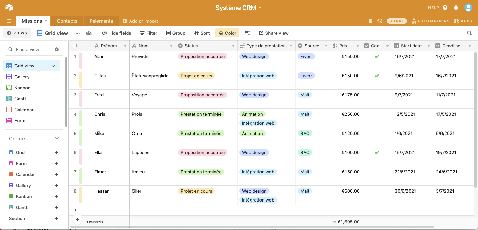Open the user account avatar
Viewport: 478px width, 230px height.
tap(468, 8)
